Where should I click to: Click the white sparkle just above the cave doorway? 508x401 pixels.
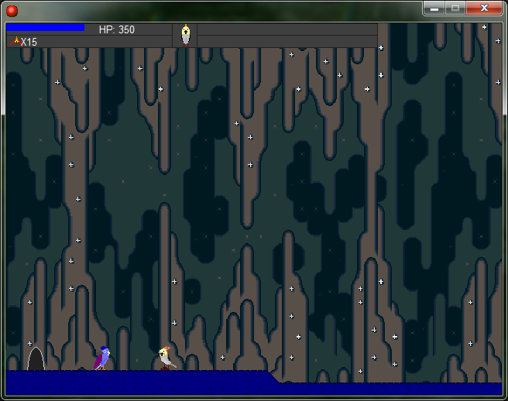pyautogui.click(x=29, y=343)
